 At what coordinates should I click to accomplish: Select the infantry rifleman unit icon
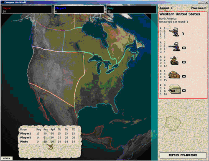pyautogui.click(x=174, y=32)
